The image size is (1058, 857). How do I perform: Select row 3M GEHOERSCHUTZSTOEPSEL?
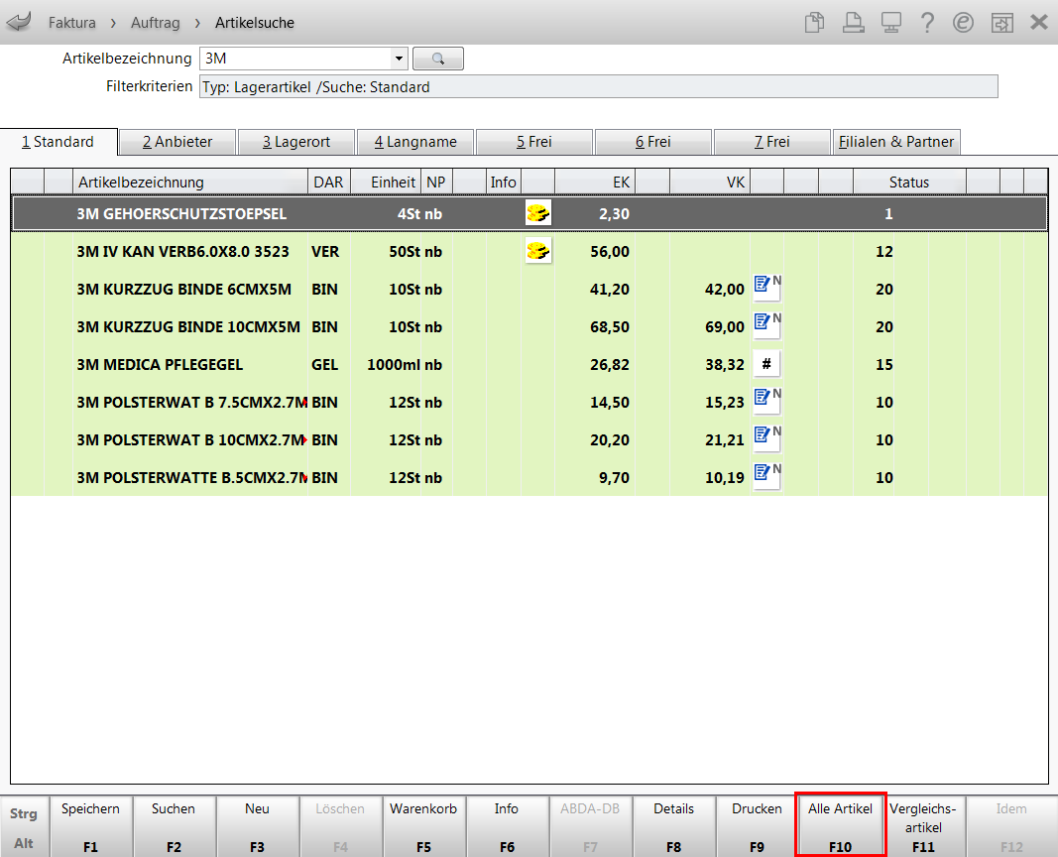[529, 213]
